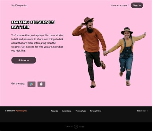This screenshot has height=131, width=152.
Task: Click the Dating Deserves Better headline
Action: 33,25
